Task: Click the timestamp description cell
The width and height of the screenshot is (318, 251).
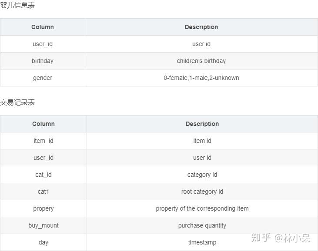Action: point(202,242)
